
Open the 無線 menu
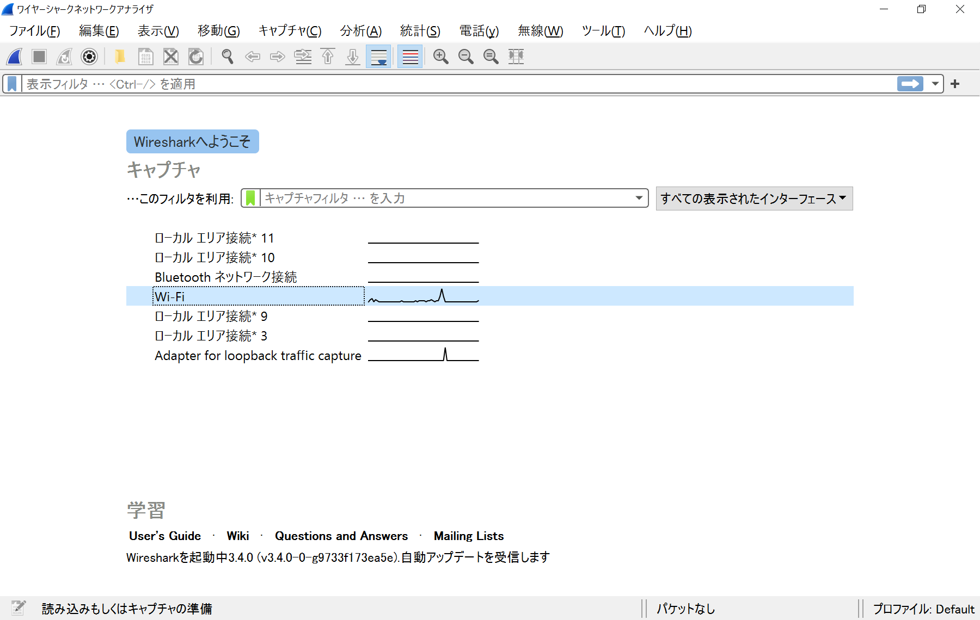tap(541, 31)
